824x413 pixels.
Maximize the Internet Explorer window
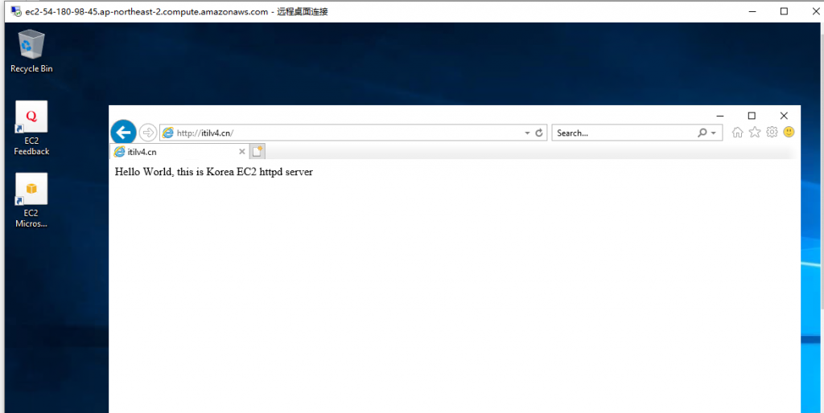(x=752, y=116)
